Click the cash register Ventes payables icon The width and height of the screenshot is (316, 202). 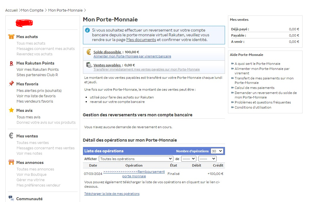click(89, 65)
